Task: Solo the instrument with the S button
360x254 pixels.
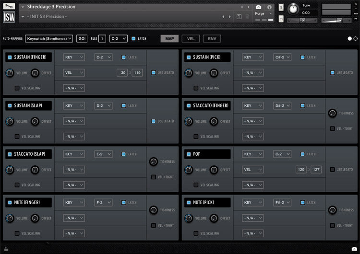Action: 281,7
